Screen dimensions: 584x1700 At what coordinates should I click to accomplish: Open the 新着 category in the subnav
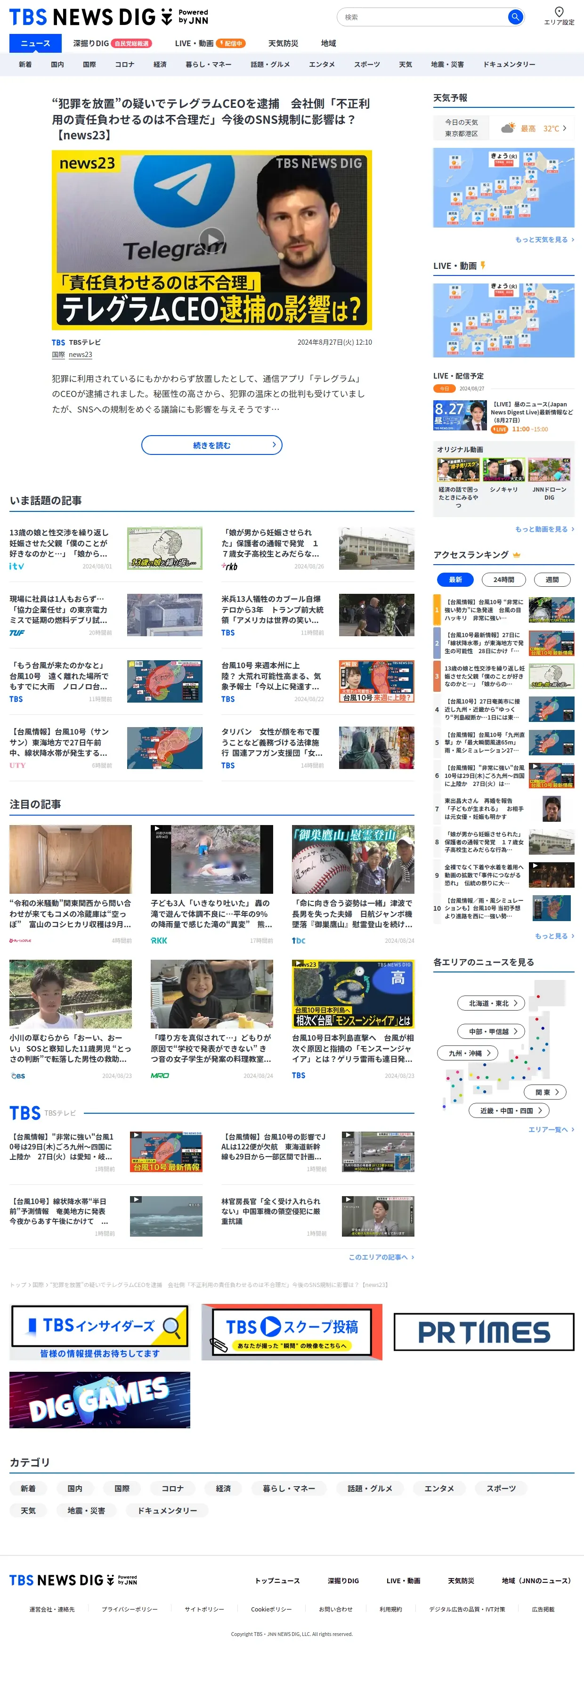pyautogui.click(x=25, y=65)
